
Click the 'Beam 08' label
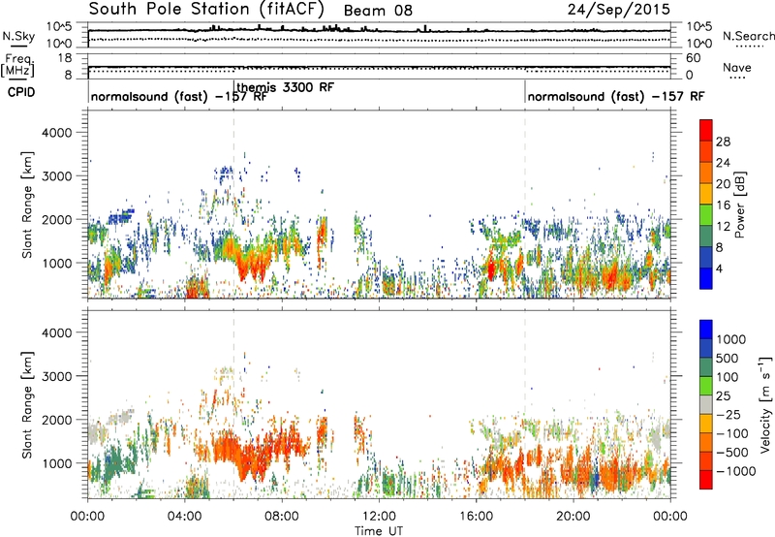pos(378,11)
